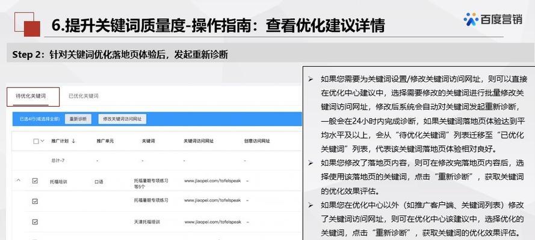Image resolution: width=535 pixels, height=240 pixels.
Task: Uncheck the 天津托福培训 row checkbox
Action: 35,222
